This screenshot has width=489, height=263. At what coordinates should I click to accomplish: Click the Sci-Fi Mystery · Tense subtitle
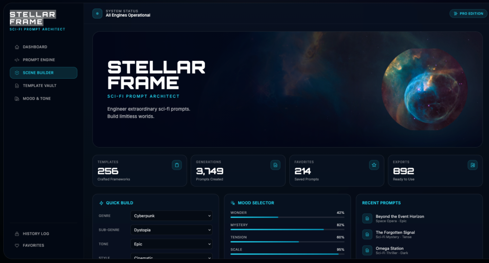point(393,237)
